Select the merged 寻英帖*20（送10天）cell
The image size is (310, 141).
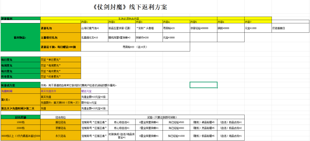coord(135,47)
